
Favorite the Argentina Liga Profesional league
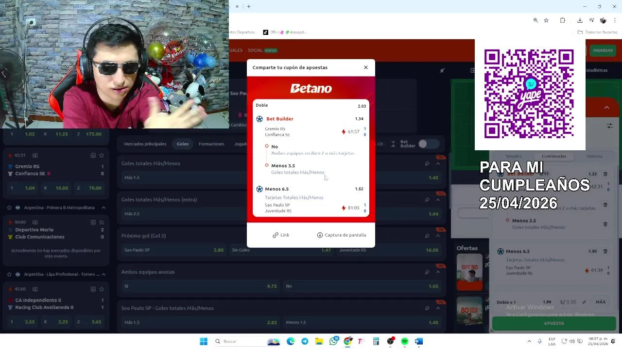pyautogui.click(x=9, y=274)
